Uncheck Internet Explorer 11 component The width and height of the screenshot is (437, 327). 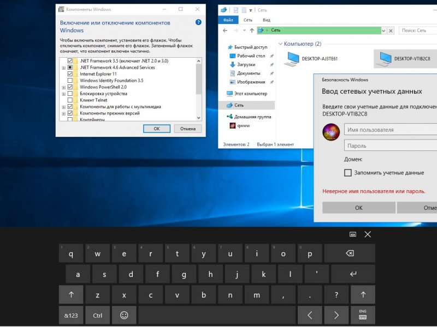(70, 74)
